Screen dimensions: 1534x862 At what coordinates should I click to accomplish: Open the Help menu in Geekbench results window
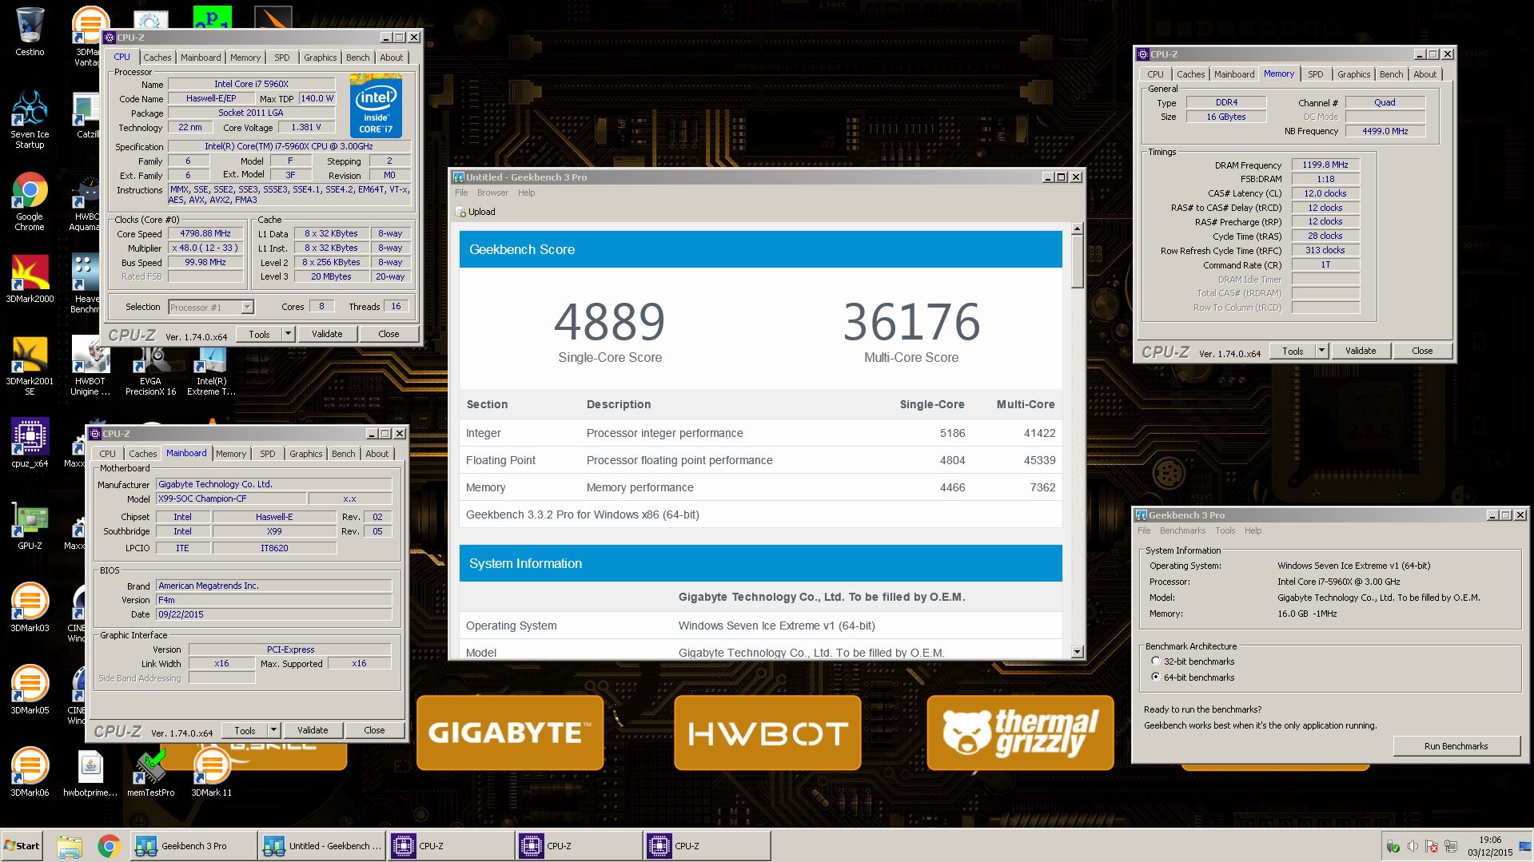tap(526, 193)
